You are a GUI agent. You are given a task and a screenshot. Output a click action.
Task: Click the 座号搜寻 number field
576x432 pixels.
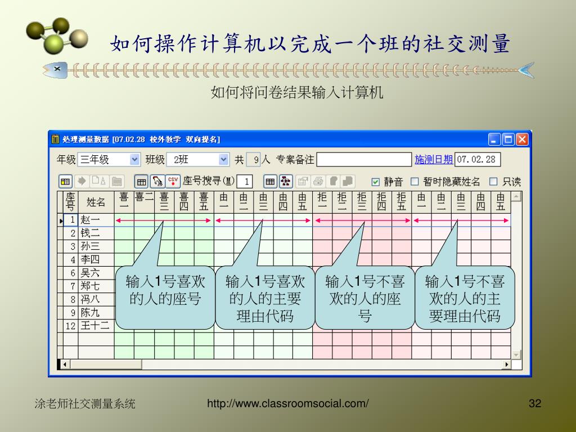point(245,182)
